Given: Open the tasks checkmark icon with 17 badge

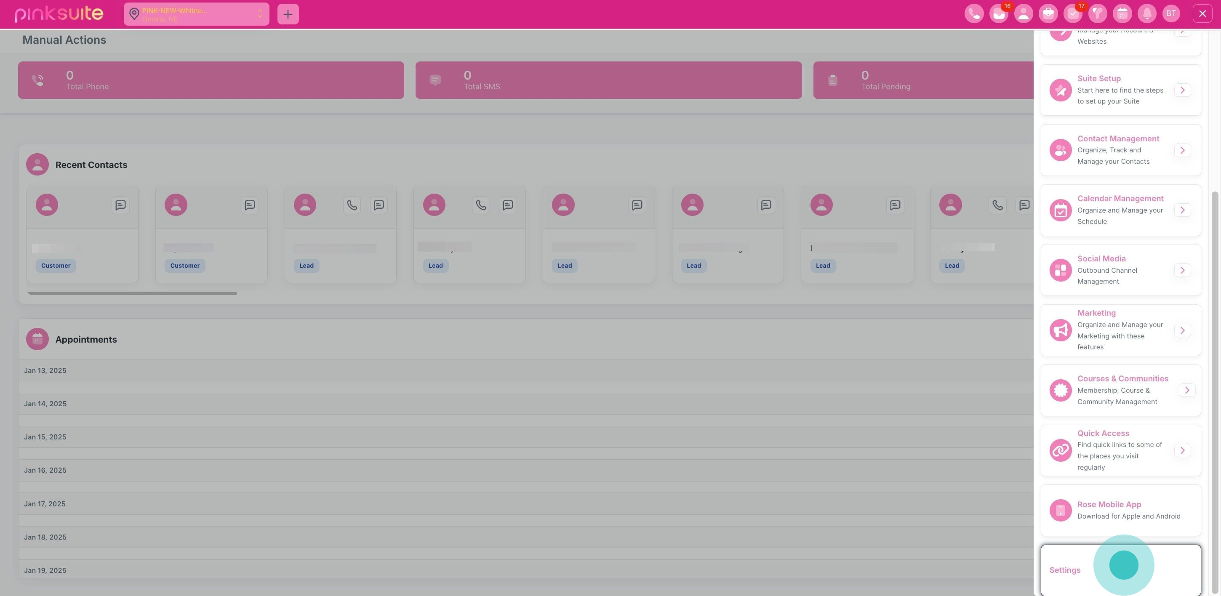Looking at the screenshot, I should click(1072, 14).
